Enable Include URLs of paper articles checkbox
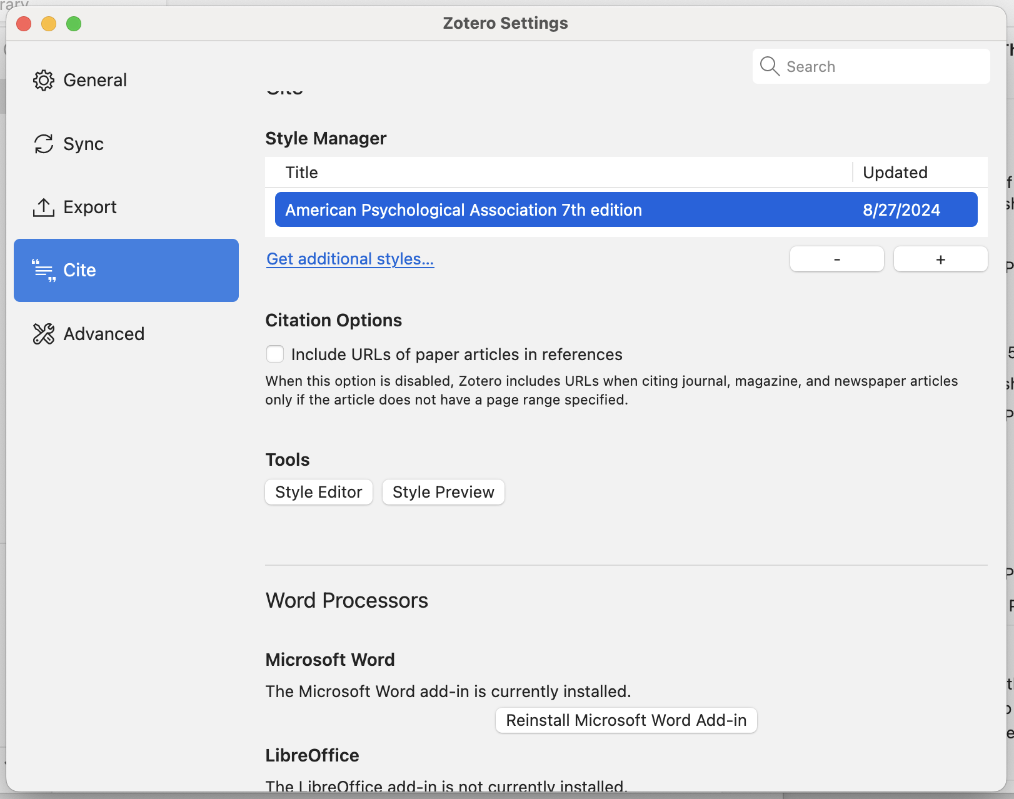 coord(275,354)
